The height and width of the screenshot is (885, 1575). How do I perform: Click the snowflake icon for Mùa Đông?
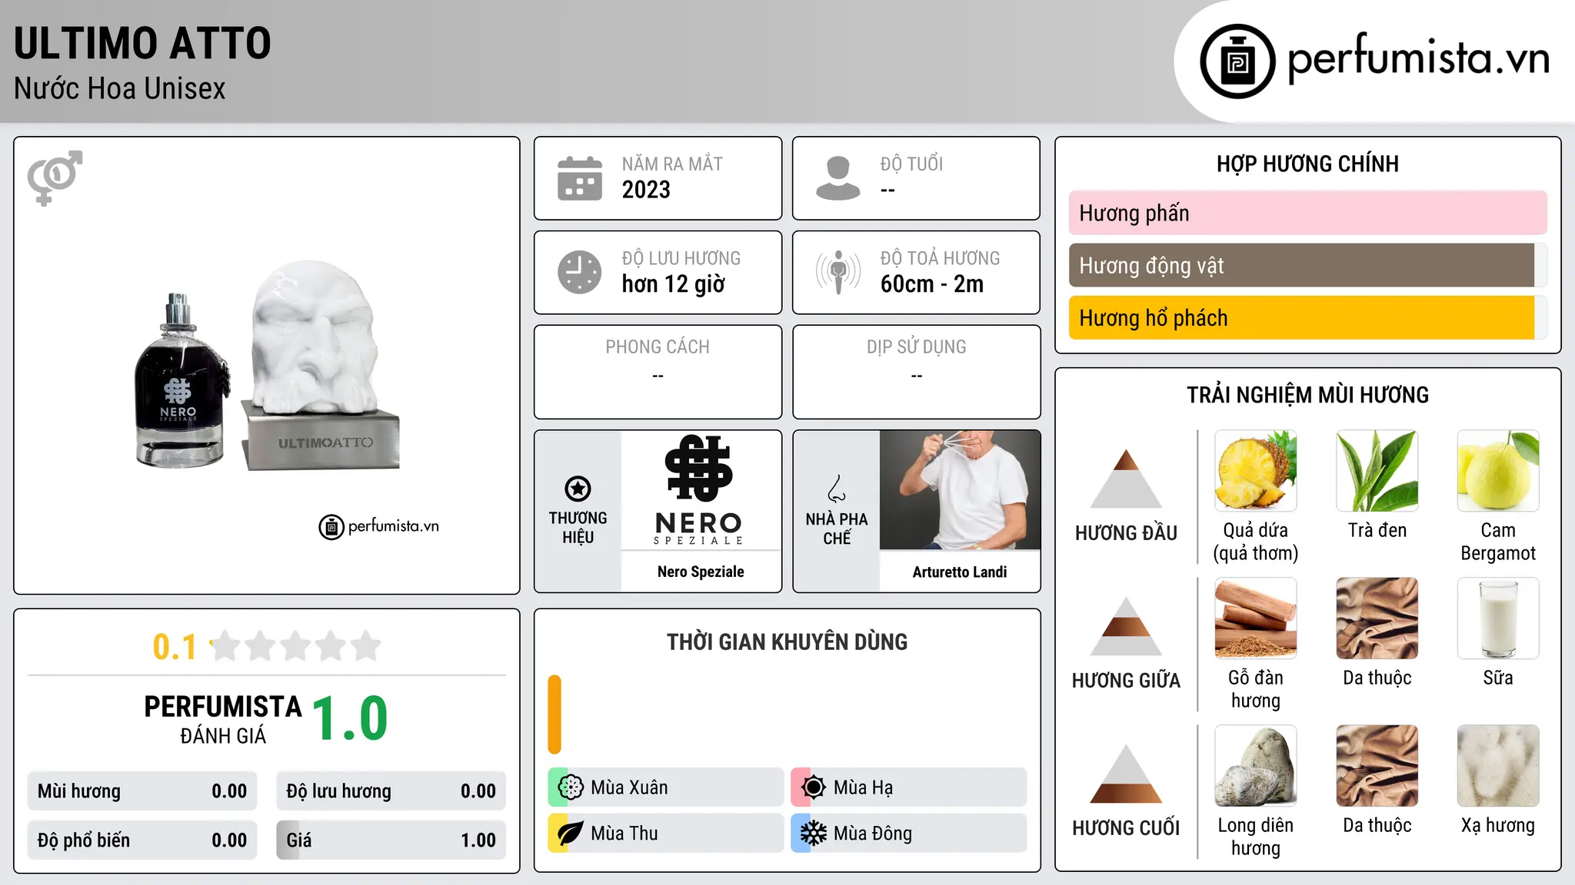[x=814, y=834]
